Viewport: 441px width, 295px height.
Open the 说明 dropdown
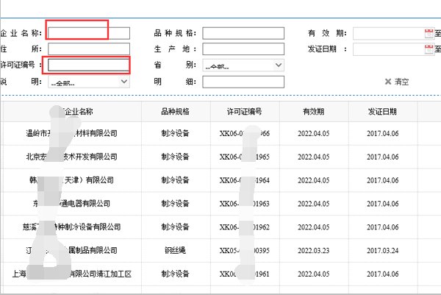[x=89, y=82]
